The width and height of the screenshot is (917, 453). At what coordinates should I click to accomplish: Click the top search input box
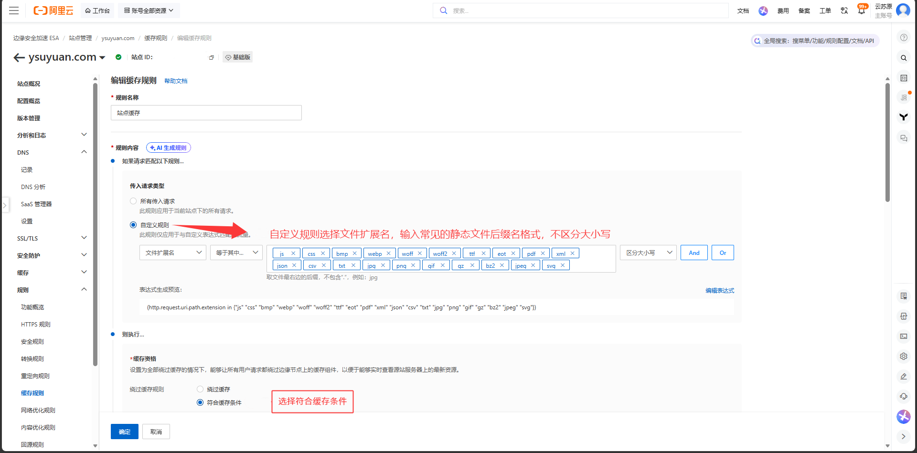580,11
